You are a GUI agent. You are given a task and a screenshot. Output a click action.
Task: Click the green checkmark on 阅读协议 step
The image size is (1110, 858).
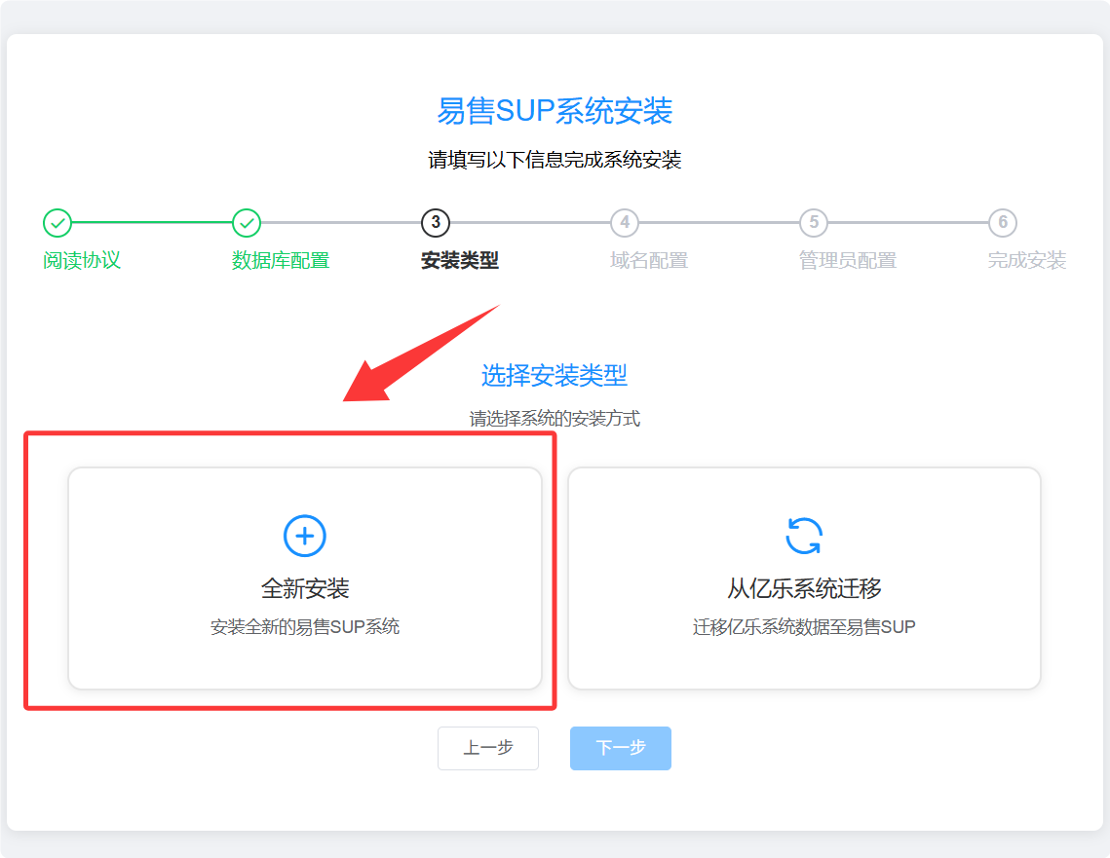click(x=57, y=222)
